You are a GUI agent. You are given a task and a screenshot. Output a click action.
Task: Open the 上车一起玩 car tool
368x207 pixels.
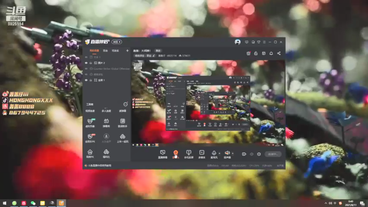tap(122, 138)
